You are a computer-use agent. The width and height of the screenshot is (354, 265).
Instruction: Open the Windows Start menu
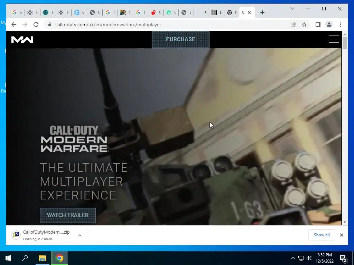click(8, 258)
